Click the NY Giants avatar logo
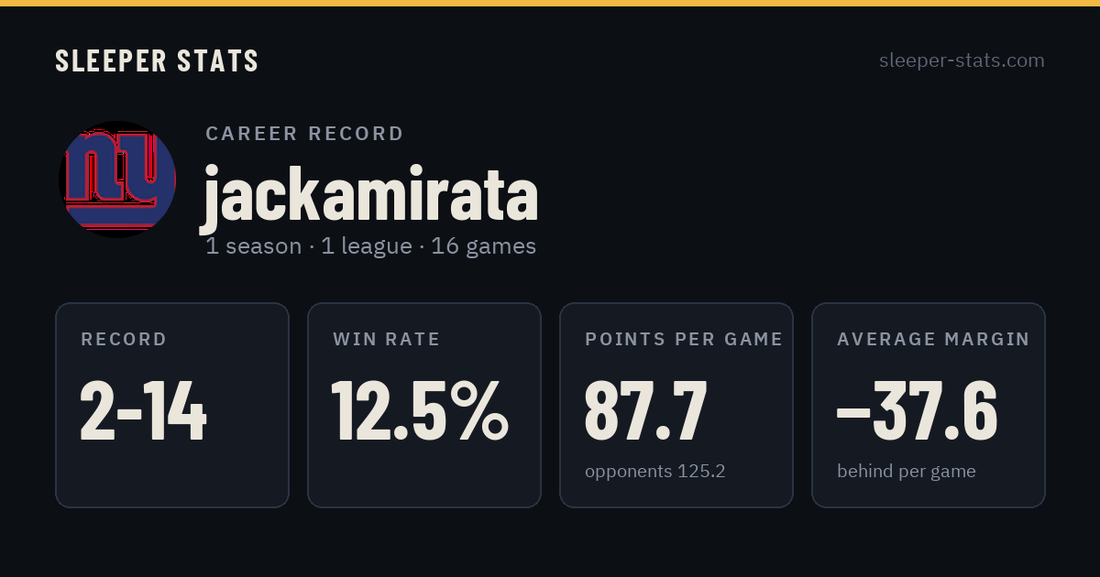 (x=117, y=180)
